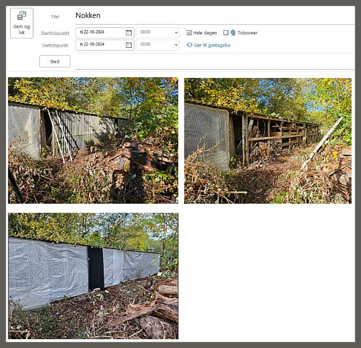
Task: Toggle the Hele dagen checkbox
Action: point(189,33)
